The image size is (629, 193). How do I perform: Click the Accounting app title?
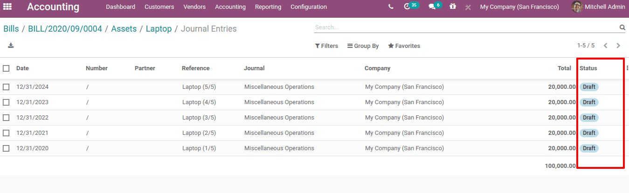53,7
